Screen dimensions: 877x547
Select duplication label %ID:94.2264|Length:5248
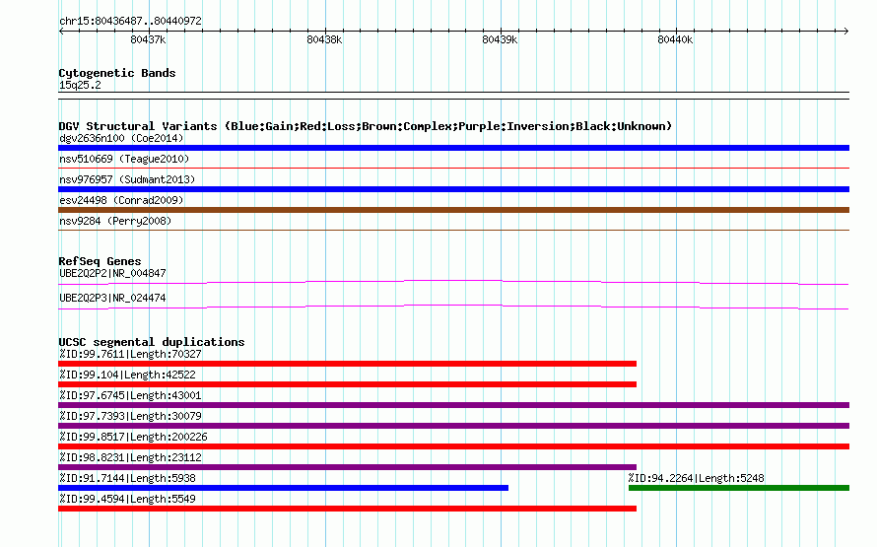click(x=697, y=478)
